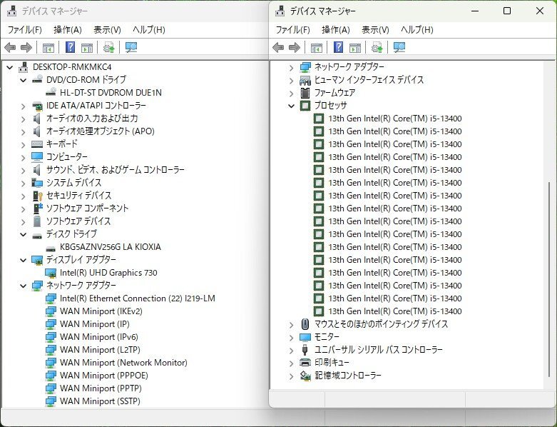Open ファイル(F) menu in left window
Viewport: 557px width, 427px height.
click(x=24, y=30)
